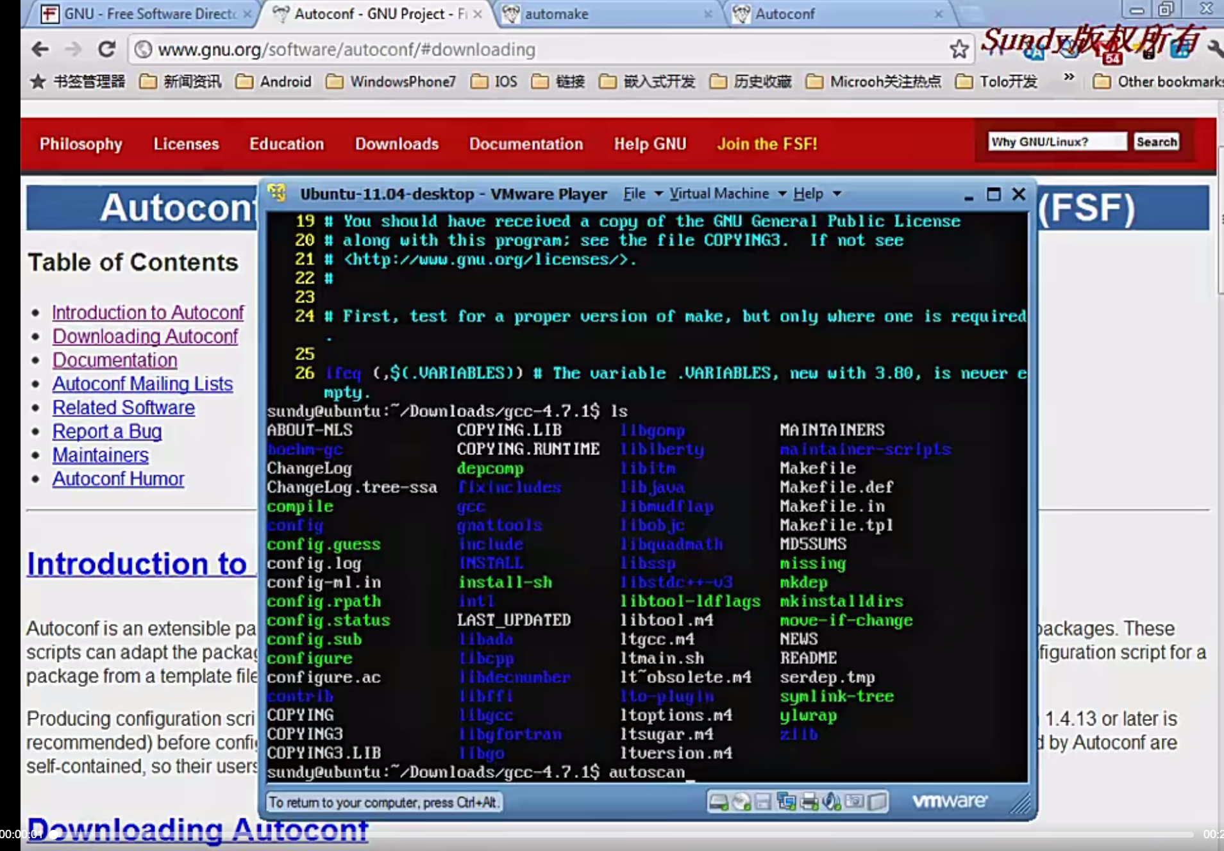
Task: Close the automake tab
Action: point(708,13)
